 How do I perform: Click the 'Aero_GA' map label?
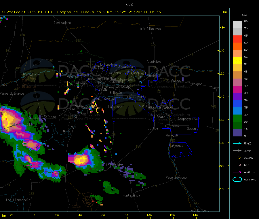(x=172, y=135)
